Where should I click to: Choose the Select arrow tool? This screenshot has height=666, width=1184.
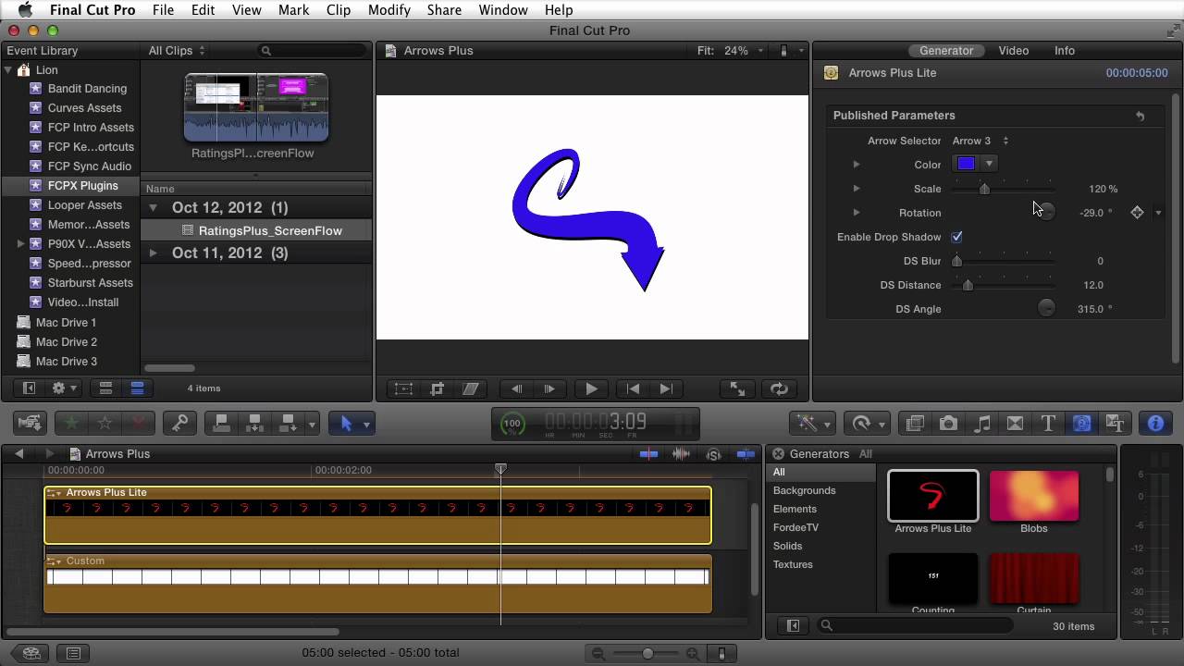tap(347, 424)
